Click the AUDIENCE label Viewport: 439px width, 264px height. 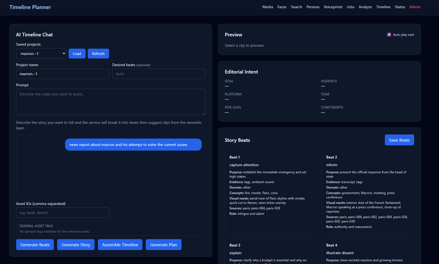pos(329,81)
